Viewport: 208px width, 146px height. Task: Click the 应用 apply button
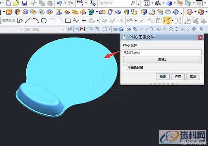(178, 77)
